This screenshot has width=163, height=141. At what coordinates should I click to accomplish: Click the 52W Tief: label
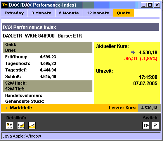pos(15,89)
